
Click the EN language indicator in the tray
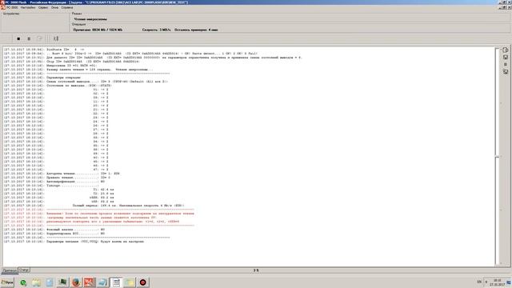point(479,282)
